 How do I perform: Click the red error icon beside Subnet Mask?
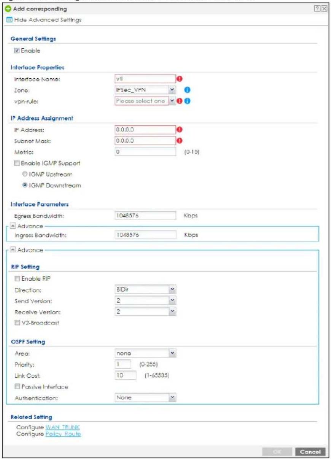[180, 141]
